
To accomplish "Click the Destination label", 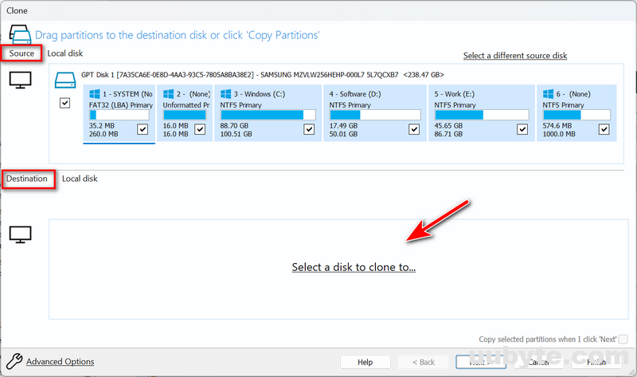I will coord(27,179).
